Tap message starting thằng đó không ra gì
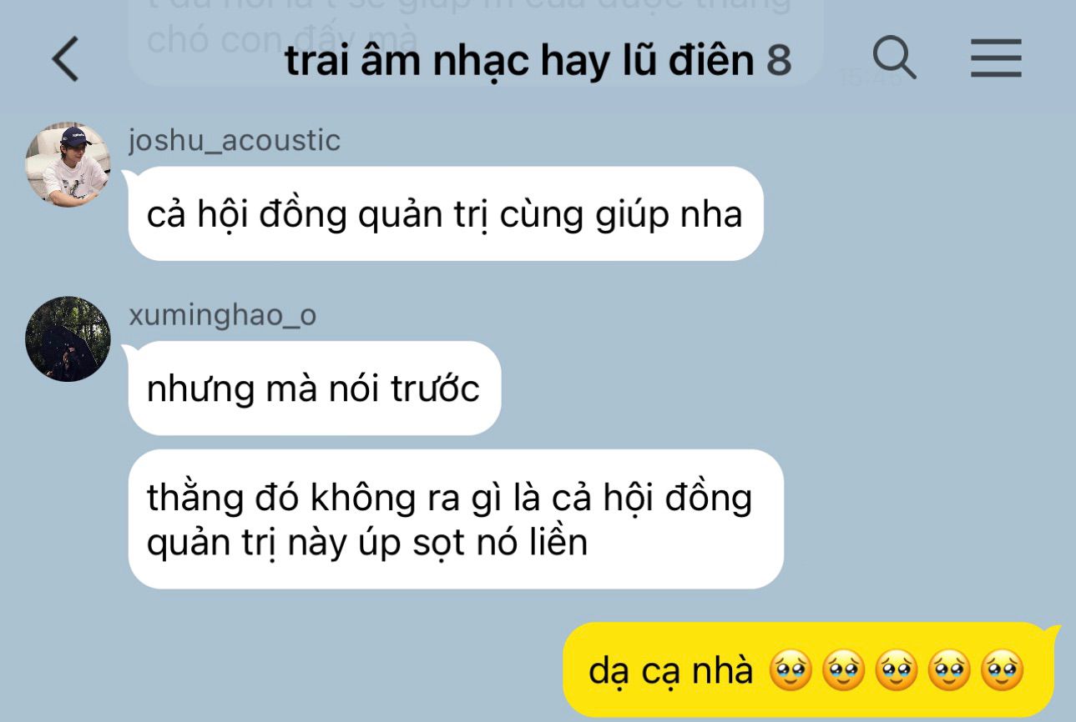Image resolution: width=1076 pixels, height=722 pixels. pyautogui.click(x=456, y=519)
